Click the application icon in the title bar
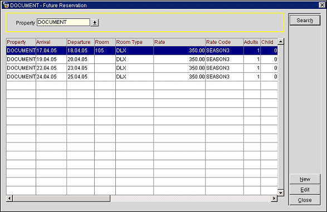 coord(6,5)
